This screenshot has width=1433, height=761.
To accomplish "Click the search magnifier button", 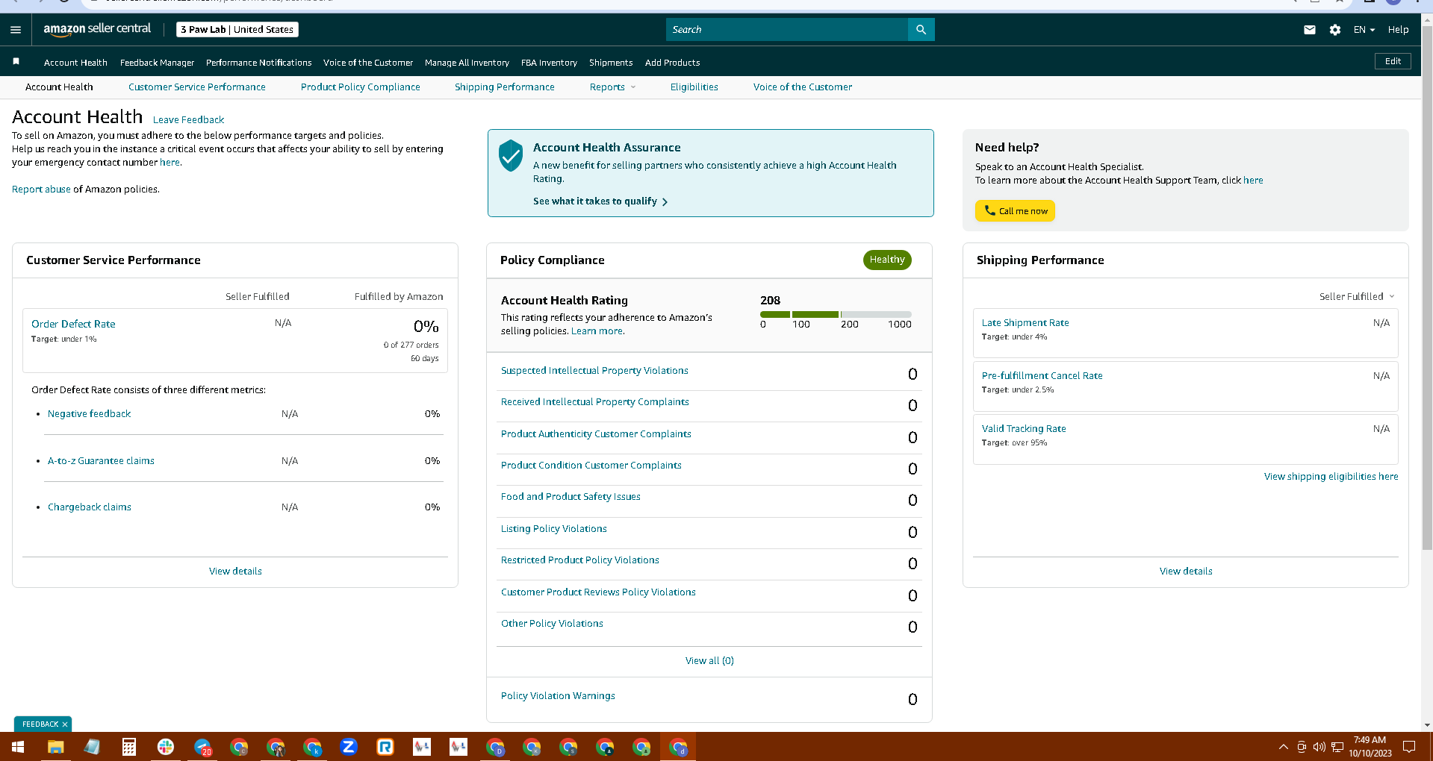I will click(x=921, y=30).
